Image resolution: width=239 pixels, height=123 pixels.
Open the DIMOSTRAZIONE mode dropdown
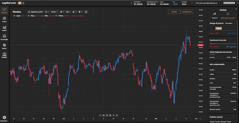230,3
